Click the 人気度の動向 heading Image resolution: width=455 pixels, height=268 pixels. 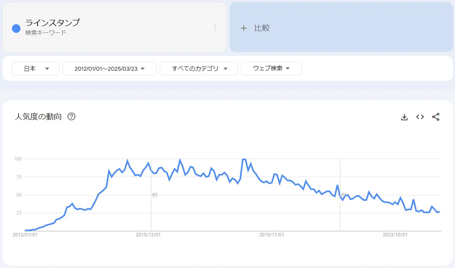(38, 116)
